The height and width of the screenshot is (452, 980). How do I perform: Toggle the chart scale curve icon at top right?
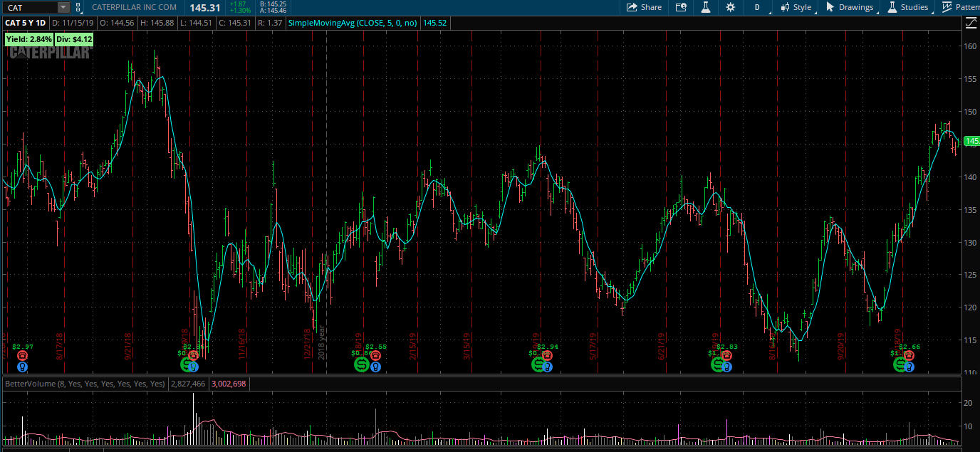click(x=971, y=23)
